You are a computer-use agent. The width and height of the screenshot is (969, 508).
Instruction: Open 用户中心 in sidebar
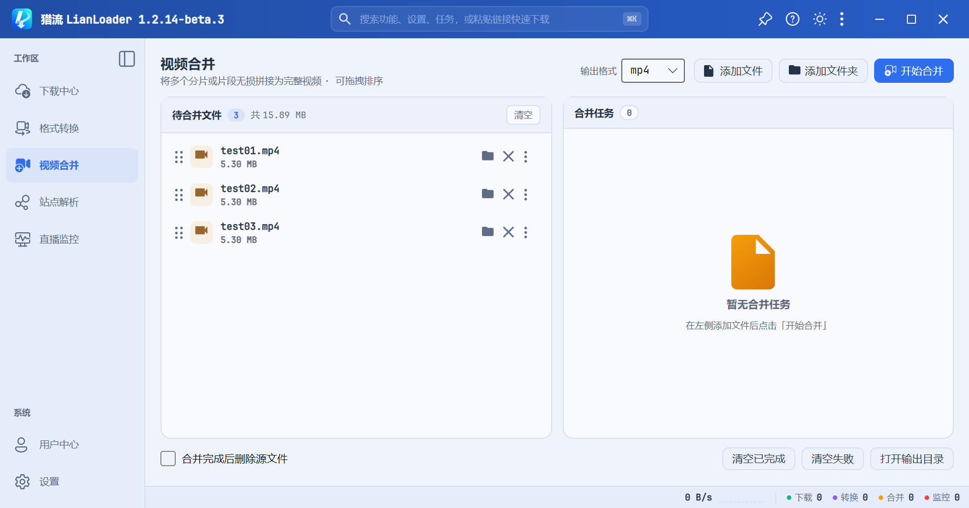(72, 444)
